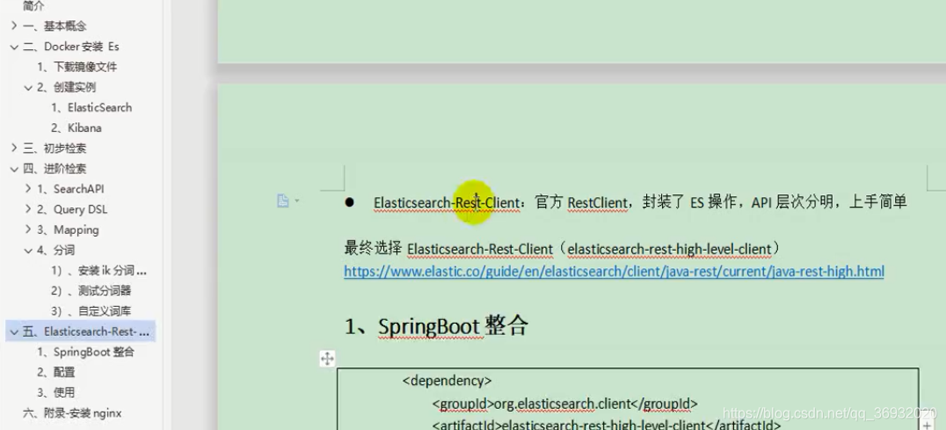Collapse the 二、Docker 安装 Es chevron
This screenshot has height=430, width=946.
point(14,47)
